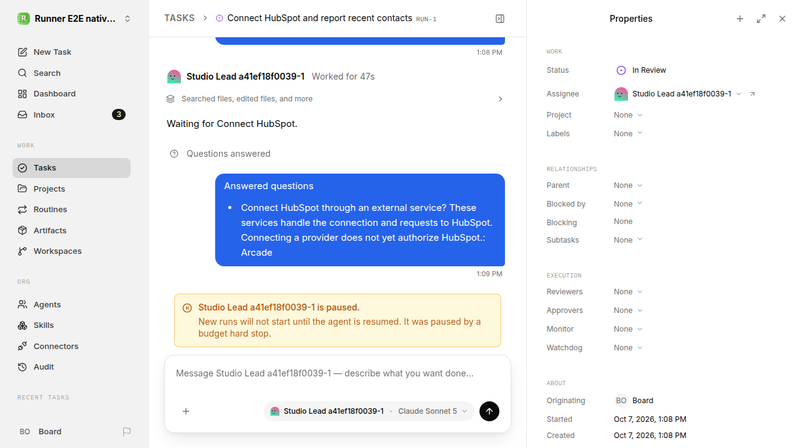Open Workspaces page

[x=72, y=251]
